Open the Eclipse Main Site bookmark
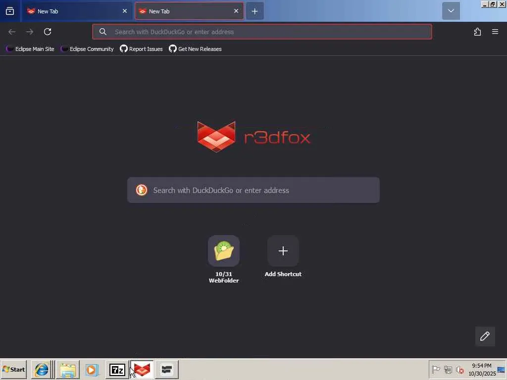 pos(30,49)
